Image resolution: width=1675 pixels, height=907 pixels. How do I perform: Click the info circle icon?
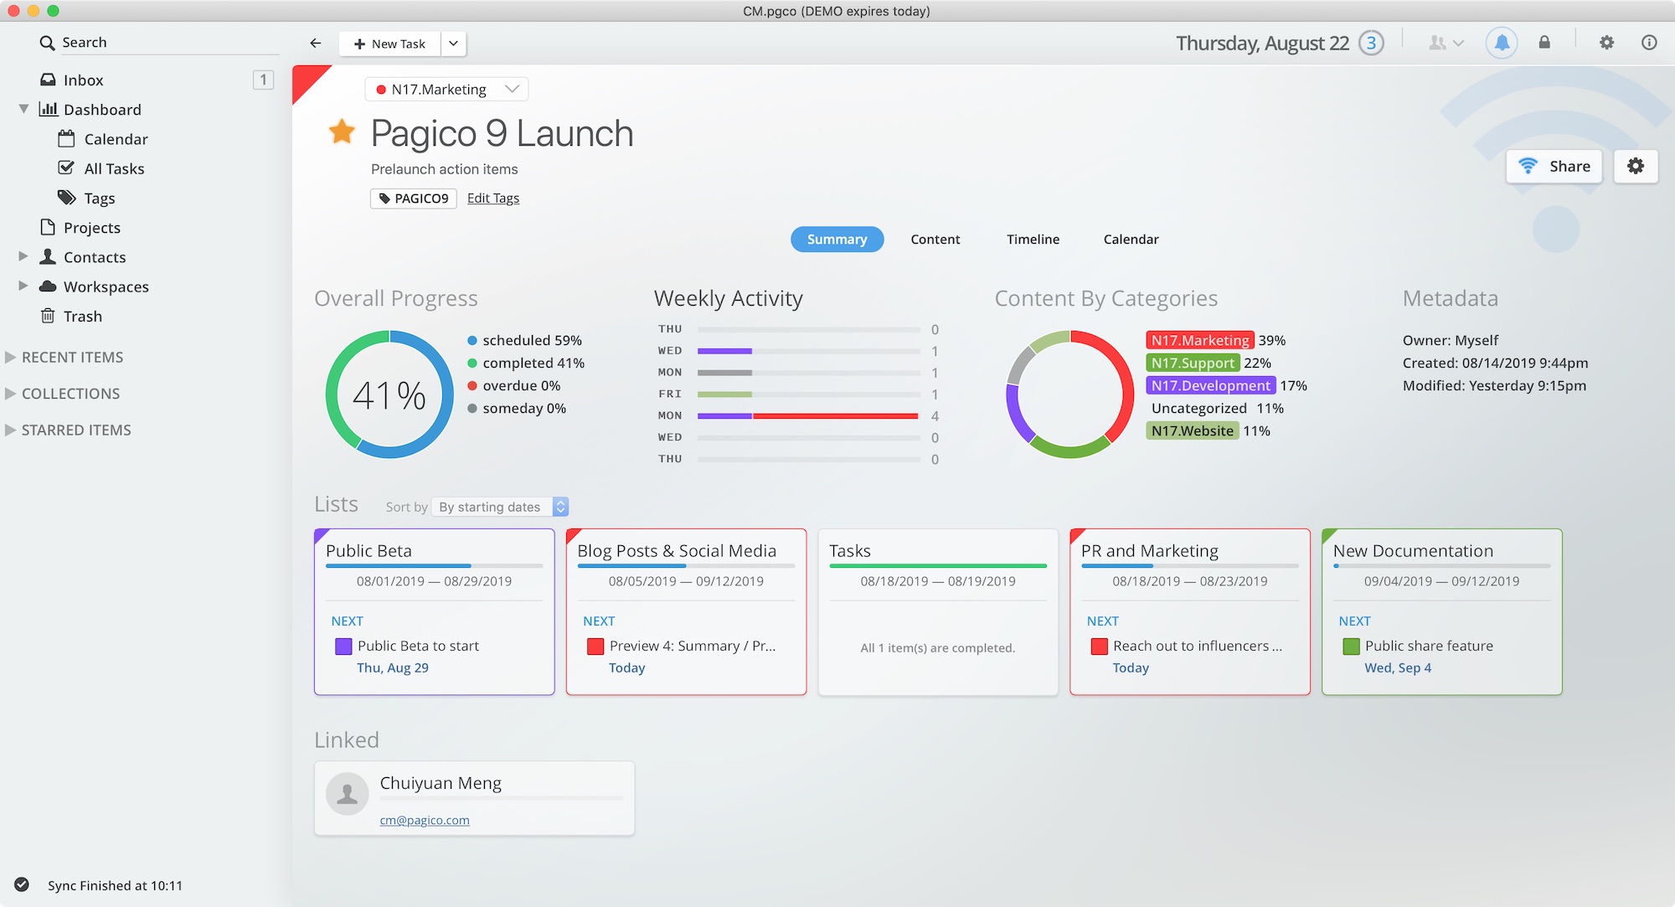click(1649, 43)
